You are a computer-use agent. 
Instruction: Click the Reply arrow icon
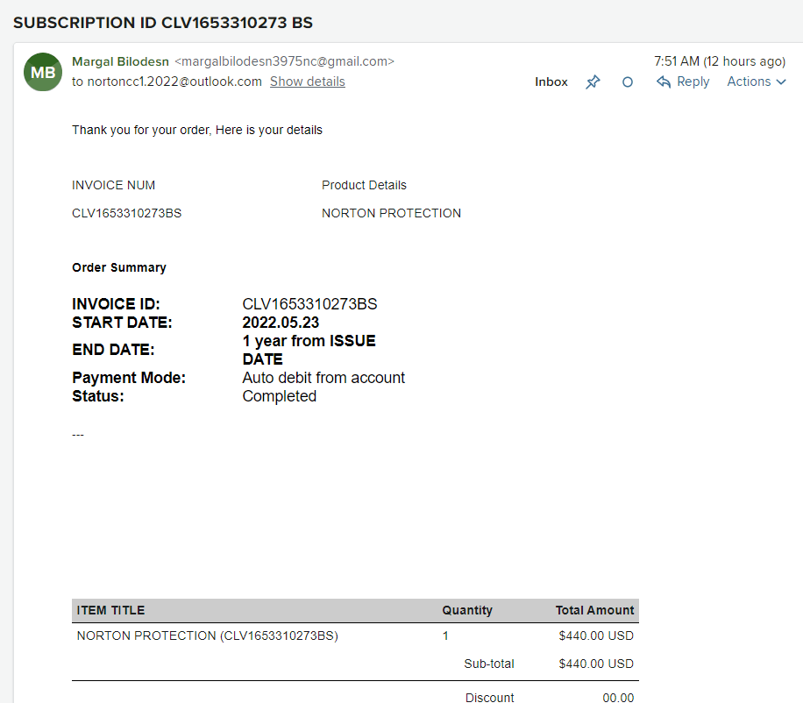(664, 82)
